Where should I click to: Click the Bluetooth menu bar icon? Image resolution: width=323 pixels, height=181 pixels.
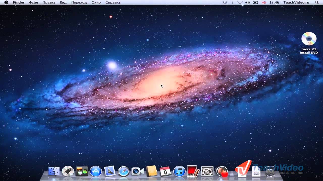pos(232,2)
